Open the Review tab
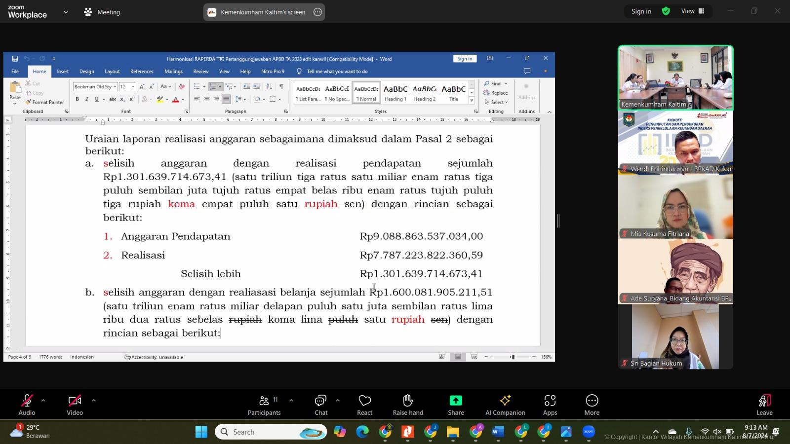This screenshot has height=444, width=790. (x=200, y=72)
